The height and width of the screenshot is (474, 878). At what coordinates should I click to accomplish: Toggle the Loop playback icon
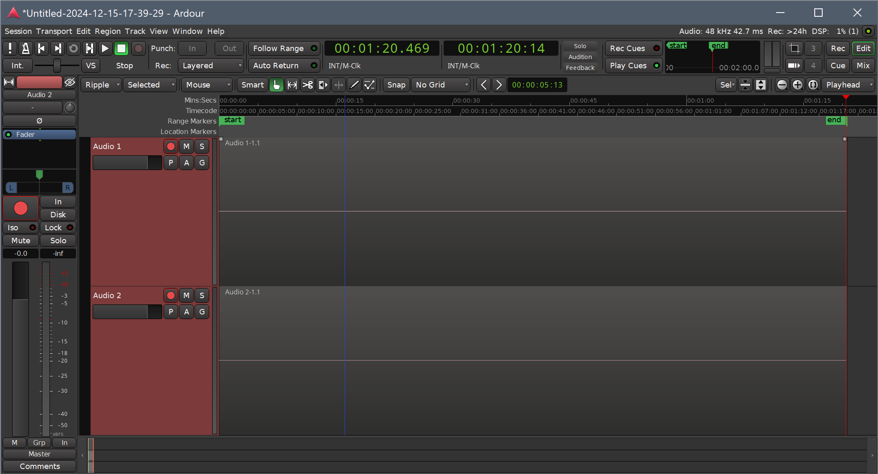(73, 49)
